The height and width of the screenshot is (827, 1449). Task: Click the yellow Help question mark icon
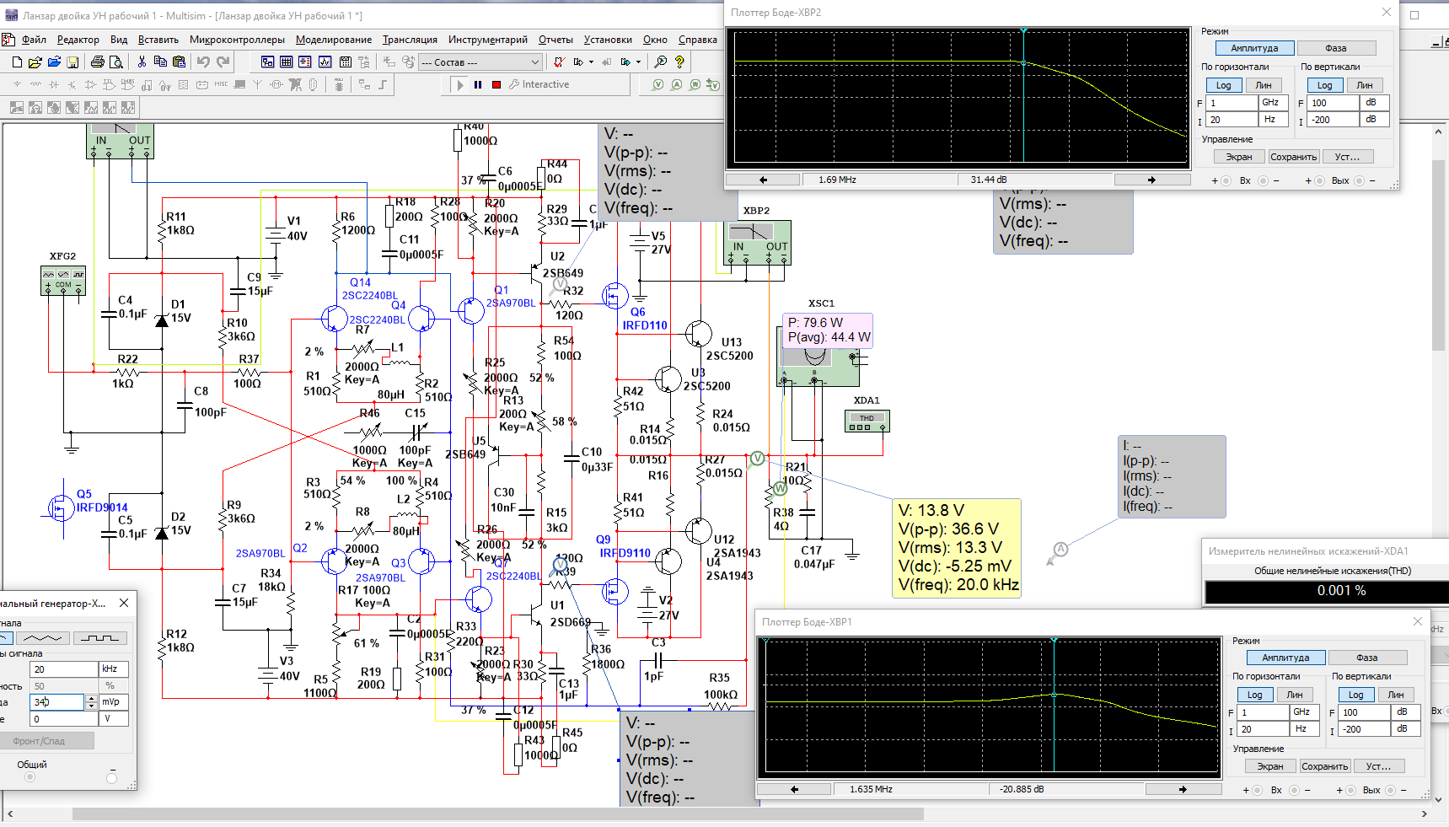point(679,62)
